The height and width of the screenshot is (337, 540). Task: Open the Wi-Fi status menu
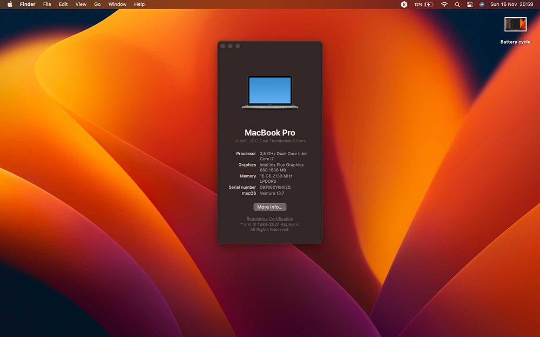444,4
